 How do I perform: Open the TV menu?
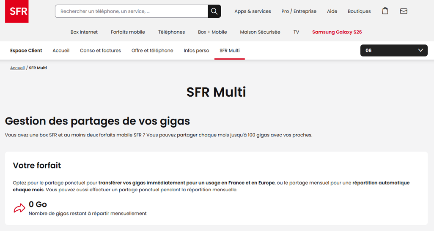click(296, 32)
